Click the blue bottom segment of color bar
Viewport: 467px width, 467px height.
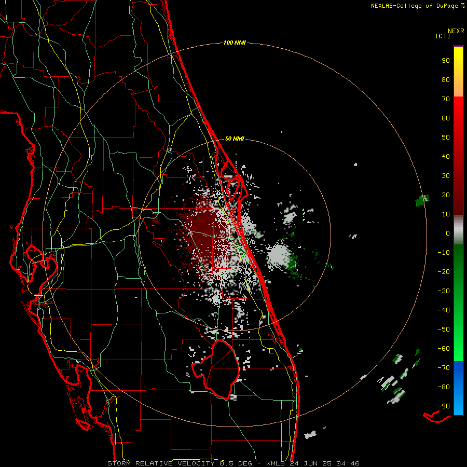tap(458, 388)
